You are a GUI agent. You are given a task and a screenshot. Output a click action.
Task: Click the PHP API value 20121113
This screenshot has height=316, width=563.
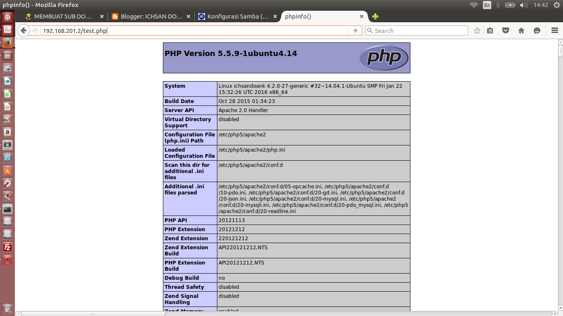coord(232,220)
